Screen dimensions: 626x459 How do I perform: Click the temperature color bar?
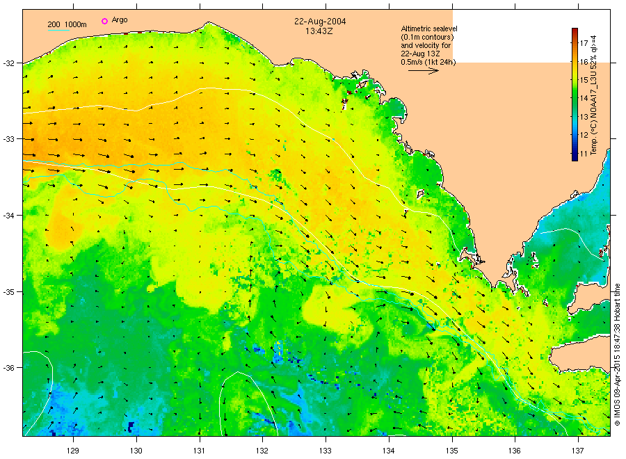(575, 95)
